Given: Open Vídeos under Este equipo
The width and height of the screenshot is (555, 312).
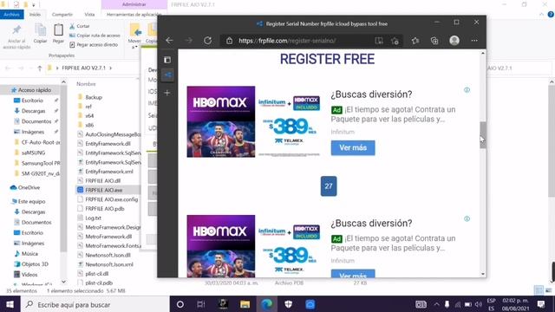Looking at the screenshot, I should coord(29,275).
